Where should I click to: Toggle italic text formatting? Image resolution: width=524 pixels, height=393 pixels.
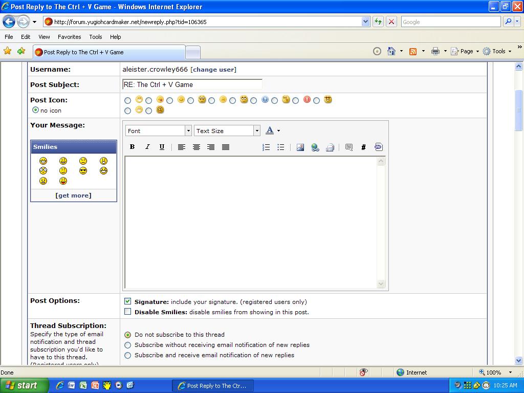(x=147, y=147)
